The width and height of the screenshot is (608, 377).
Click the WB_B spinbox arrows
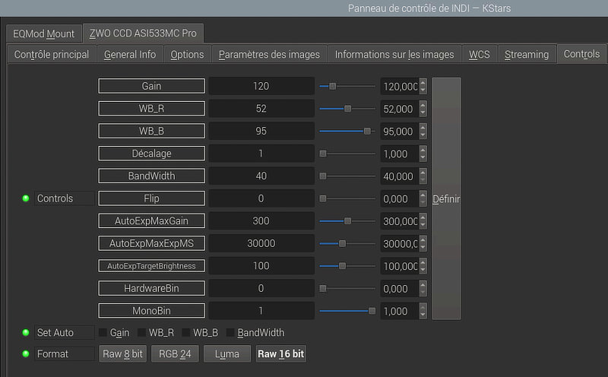[423, 131]
